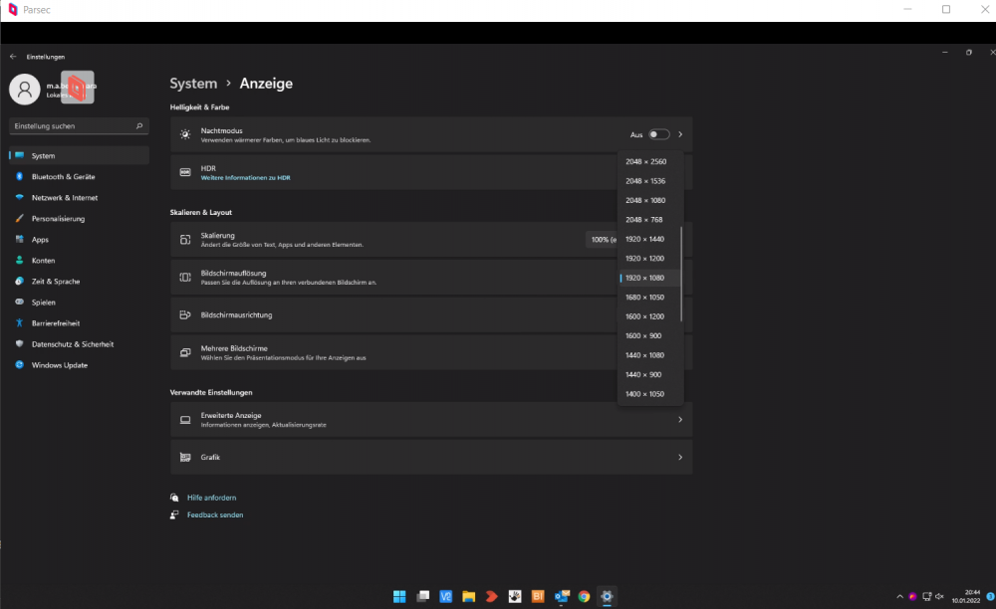This screenshot has width=996, height=609.
Task: Click the floating Parsec overlay button
Action: point(78,88)
